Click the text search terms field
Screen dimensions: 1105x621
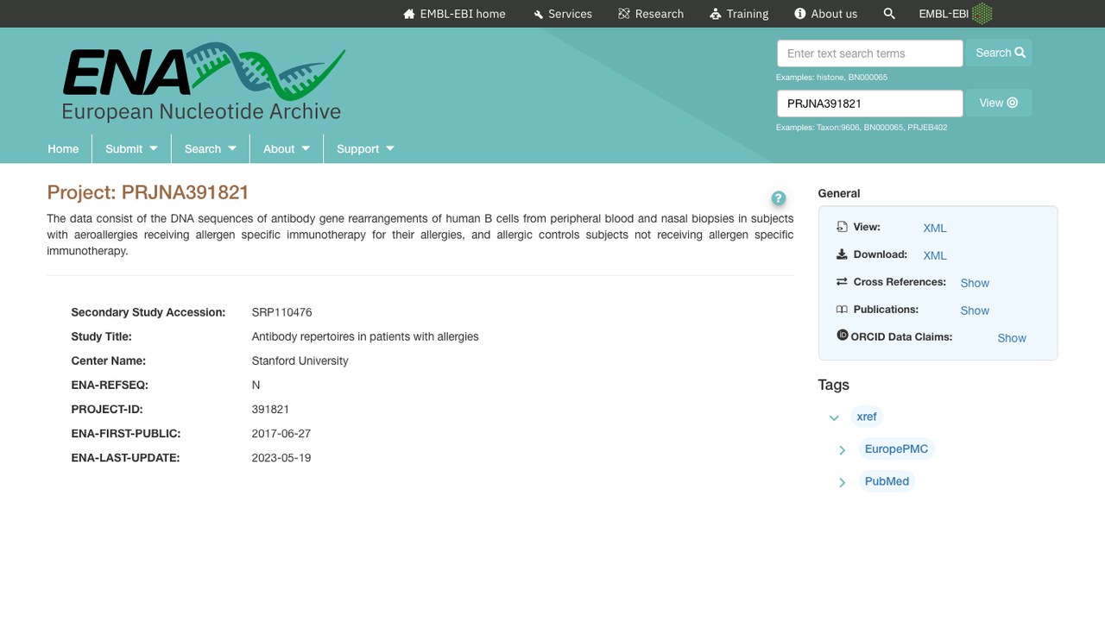[869, 53]
